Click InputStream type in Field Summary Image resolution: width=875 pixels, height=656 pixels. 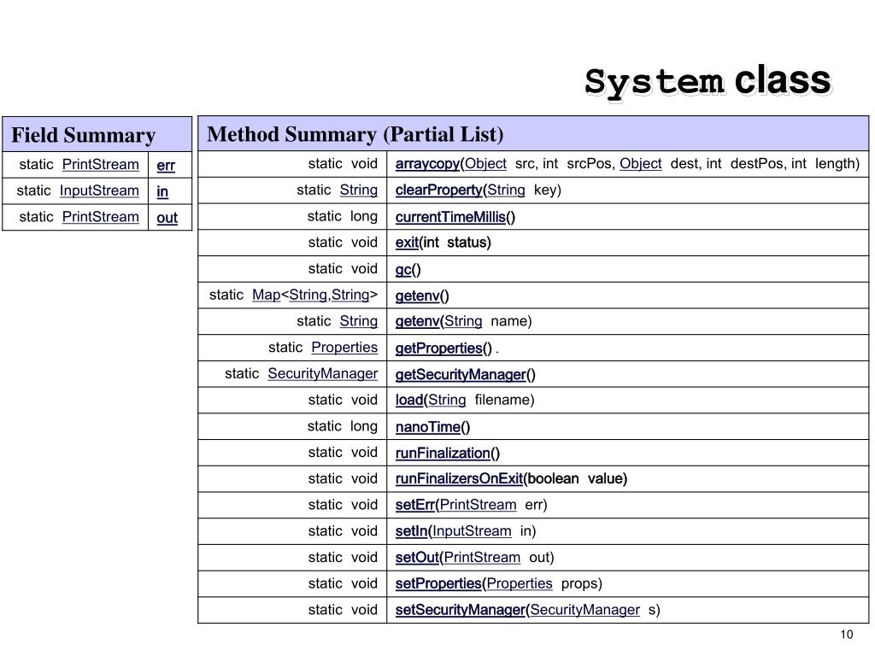99,190
